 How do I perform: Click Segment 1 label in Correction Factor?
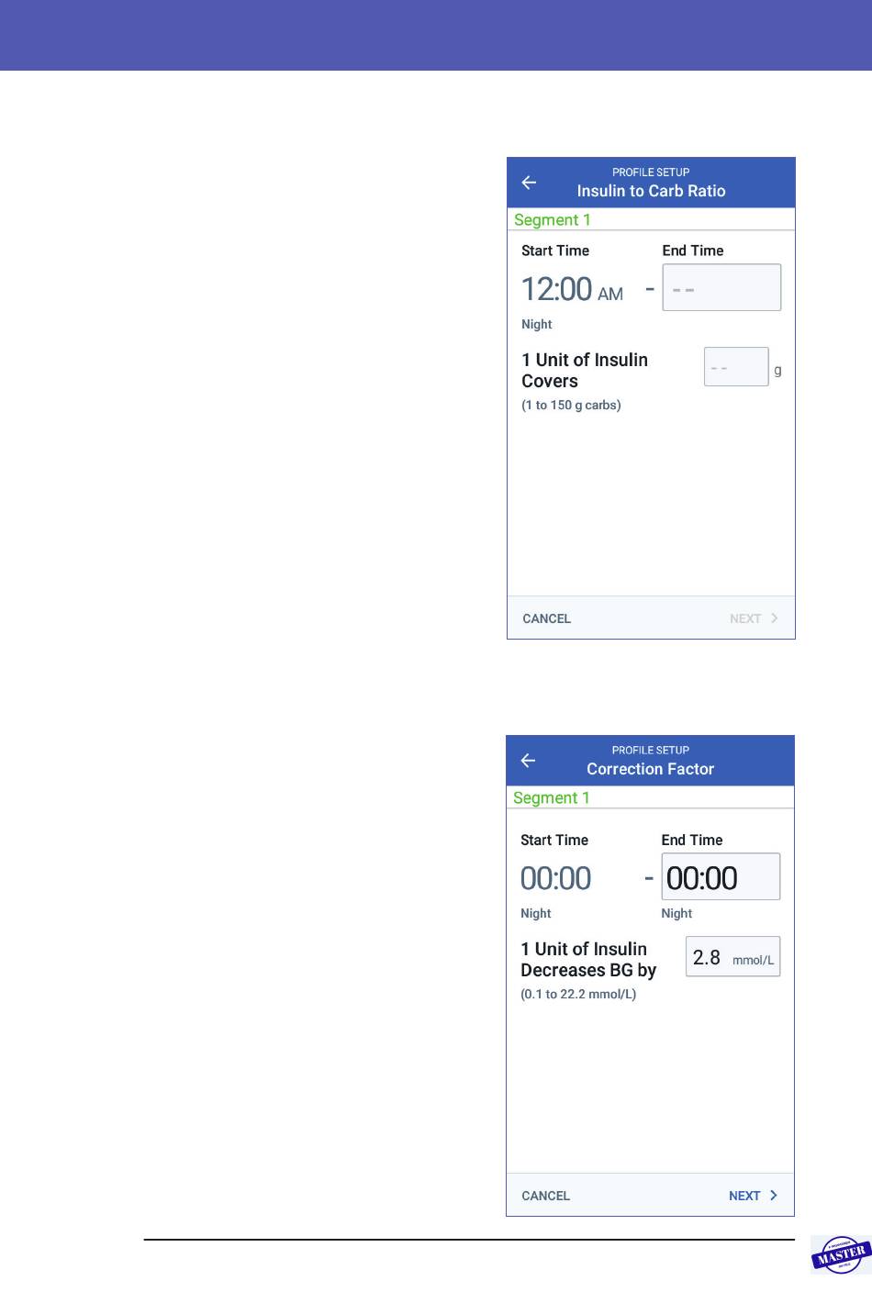[552, 798]
